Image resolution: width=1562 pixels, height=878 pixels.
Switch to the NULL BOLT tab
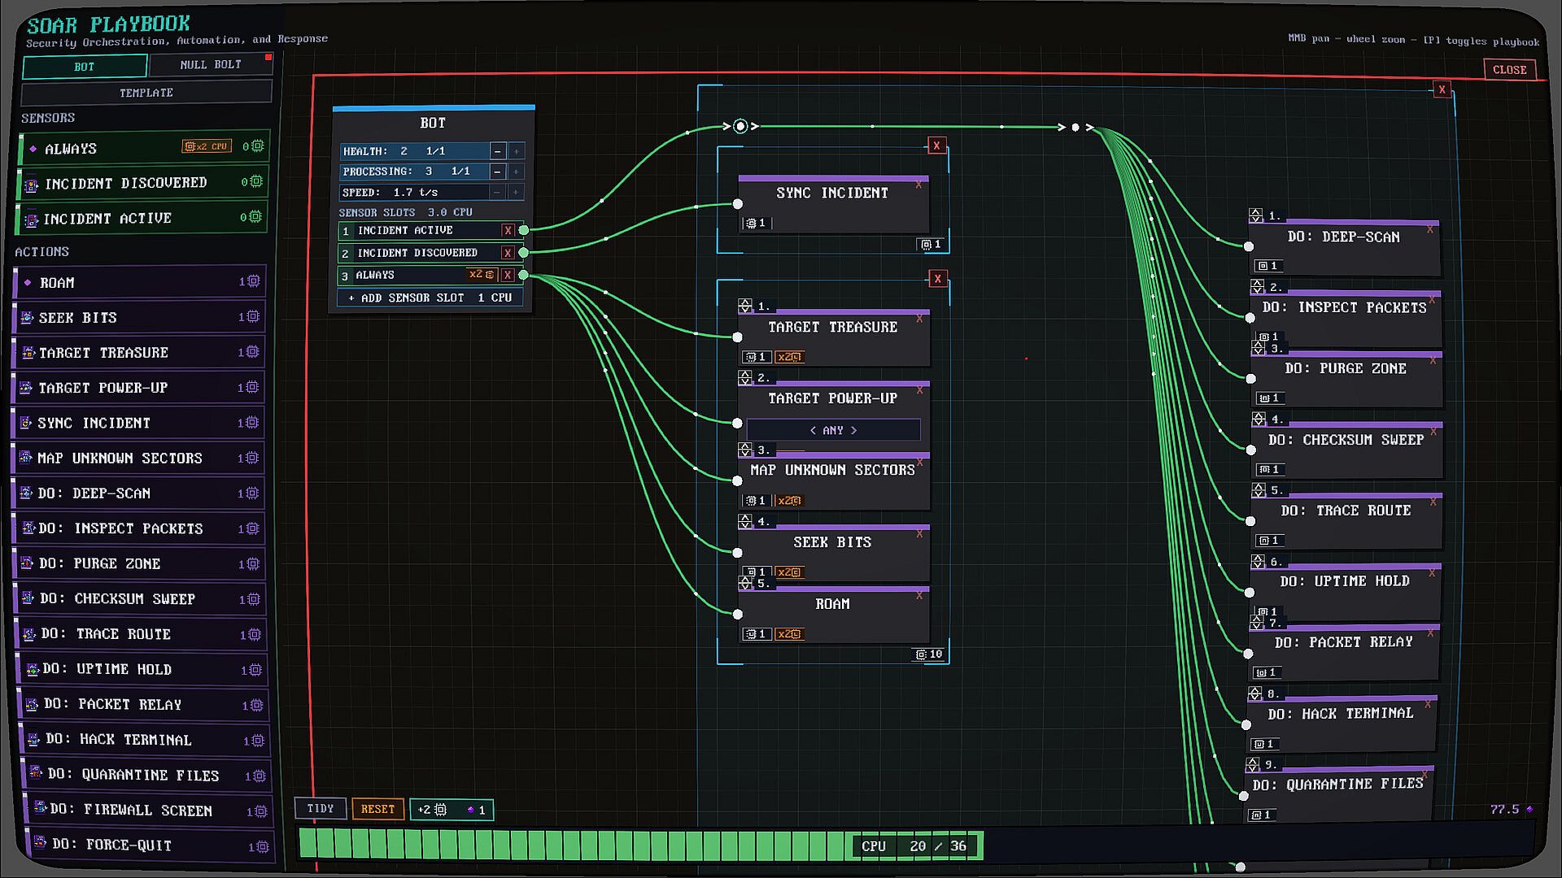(x=211, y=65)
